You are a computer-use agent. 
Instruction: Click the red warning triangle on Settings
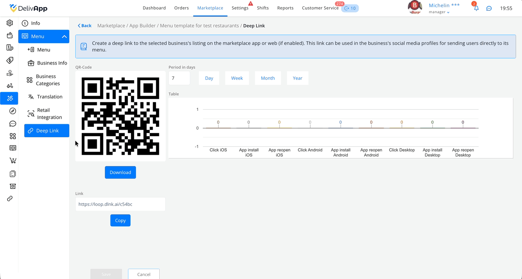point(250,3)
